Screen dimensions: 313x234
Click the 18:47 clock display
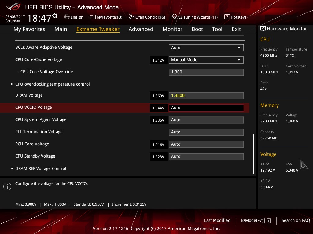click(x=39, y=18)
